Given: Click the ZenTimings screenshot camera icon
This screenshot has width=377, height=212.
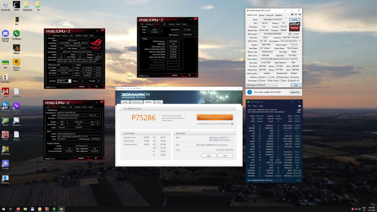Looking at the screenshot, I should [299, 106].
